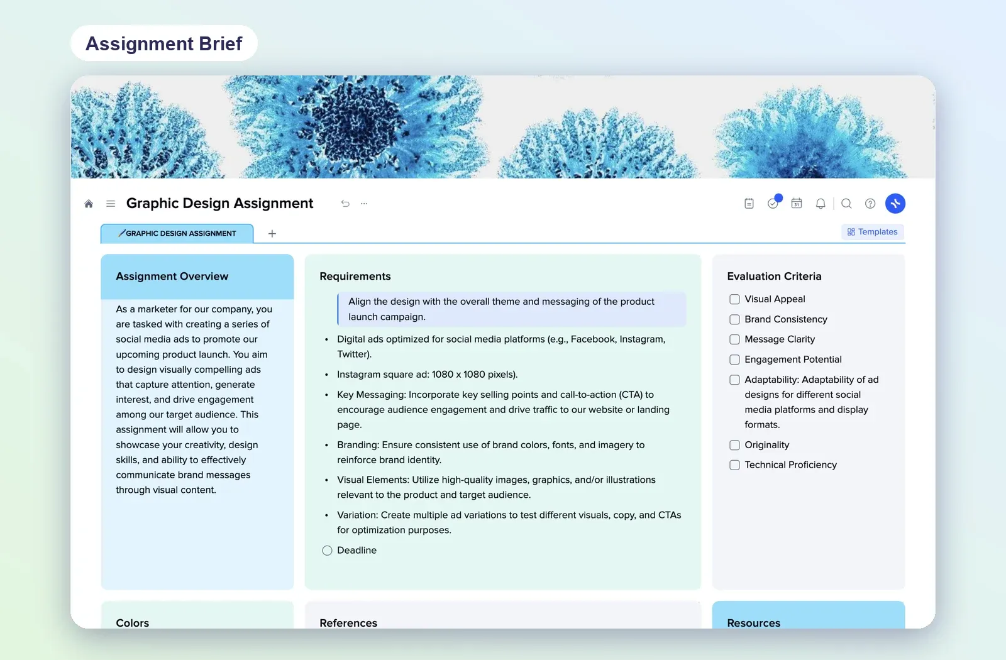Click the blue round action button

(895, 204)
